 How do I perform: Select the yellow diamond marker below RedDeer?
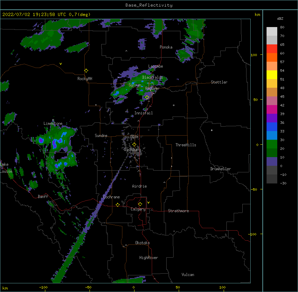click(147, 97)
